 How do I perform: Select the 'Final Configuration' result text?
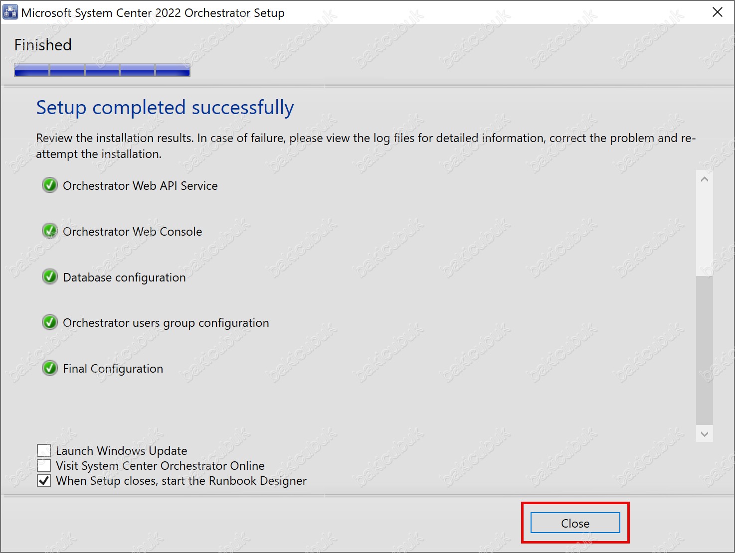(x=113, y=369)
